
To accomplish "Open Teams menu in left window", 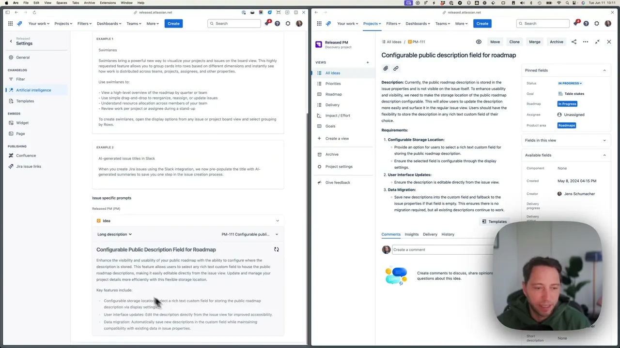I will (134, 23).
